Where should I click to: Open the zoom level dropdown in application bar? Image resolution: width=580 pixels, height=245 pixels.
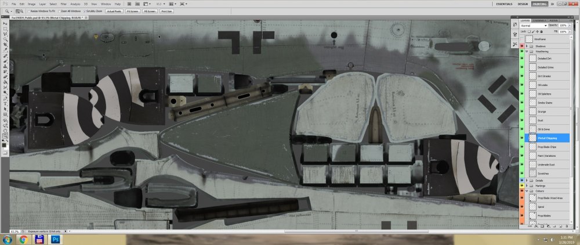coord(164,3)
